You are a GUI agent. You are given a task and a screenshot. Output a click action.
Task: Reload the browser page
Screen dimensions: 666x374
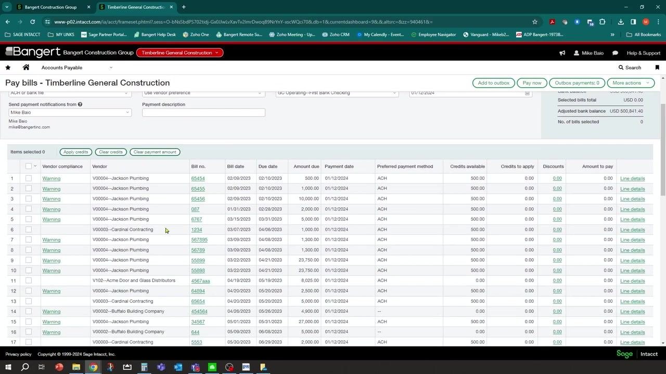click(32, 22)
